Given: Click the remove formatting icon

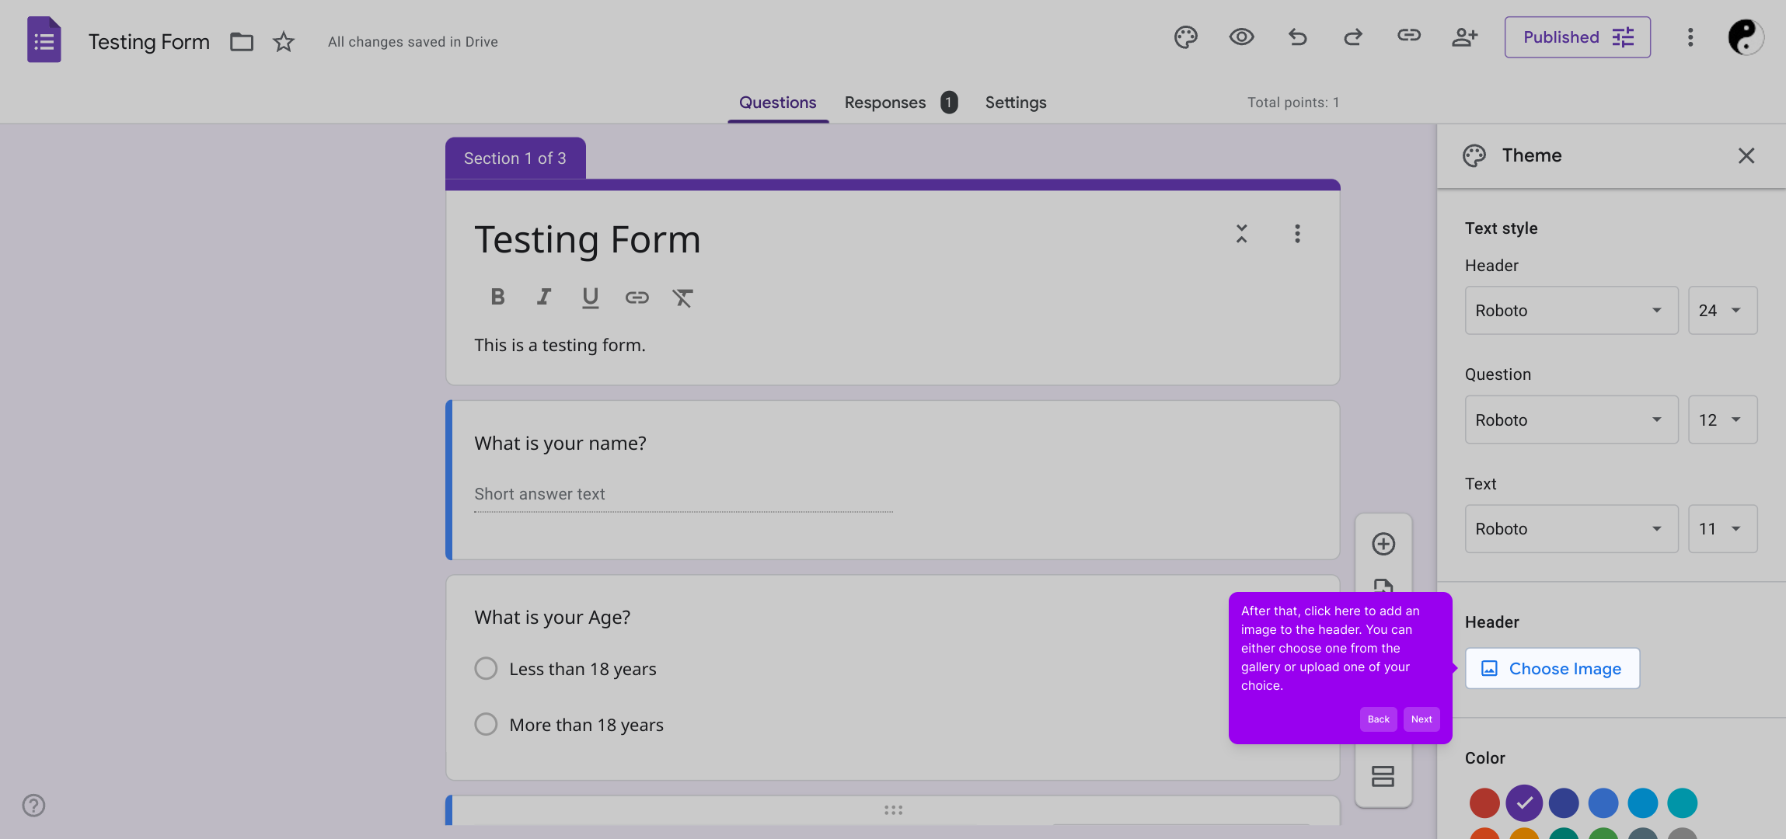Looking at the screenshot, I should [x=682, y=297].
